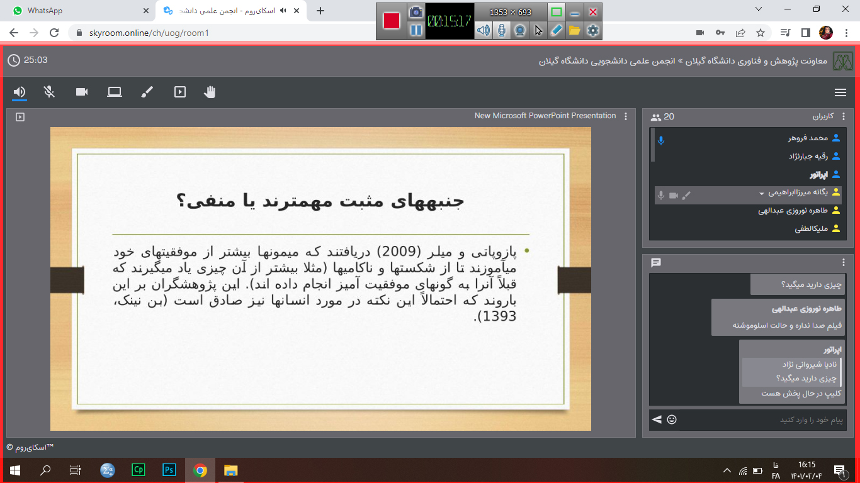Raise hand using the hand icon
The height and width of the screenshot is (483, 860).
point(210,92)
